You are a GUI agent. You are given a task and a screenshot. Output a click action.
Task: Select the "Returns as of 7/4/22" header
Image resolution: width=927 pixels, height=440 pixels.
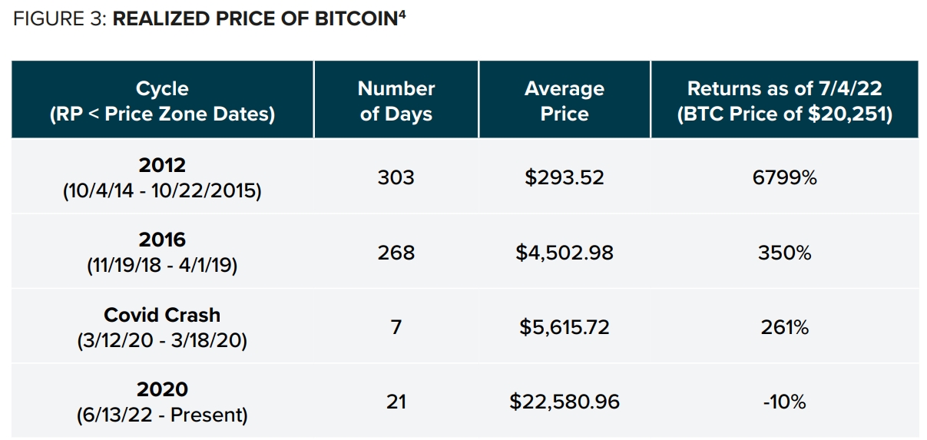point(784,101)
